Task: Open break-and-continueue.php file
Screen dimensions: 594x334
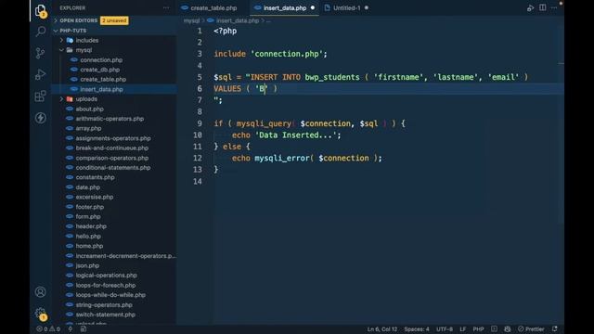Action: 111,148
